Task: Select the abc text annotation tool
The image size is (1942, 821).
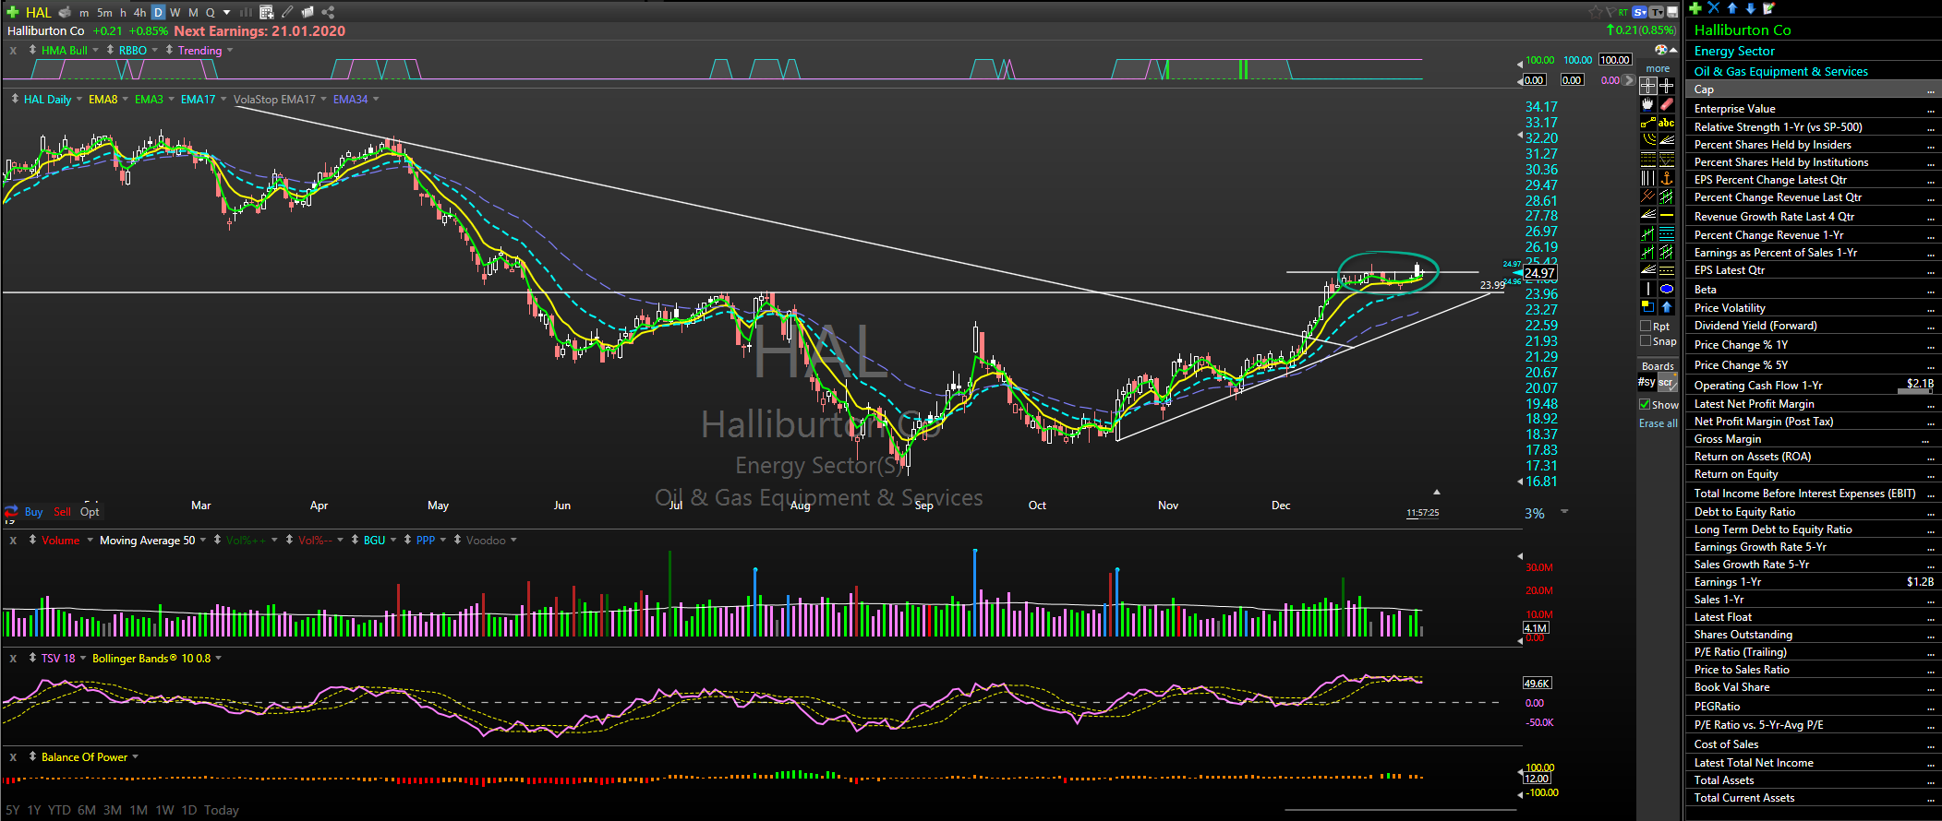Action: (1667, 122)
